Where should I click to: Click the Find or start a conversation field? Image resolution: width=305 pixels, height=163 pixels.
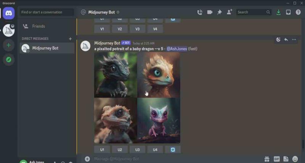click(47, 12)
